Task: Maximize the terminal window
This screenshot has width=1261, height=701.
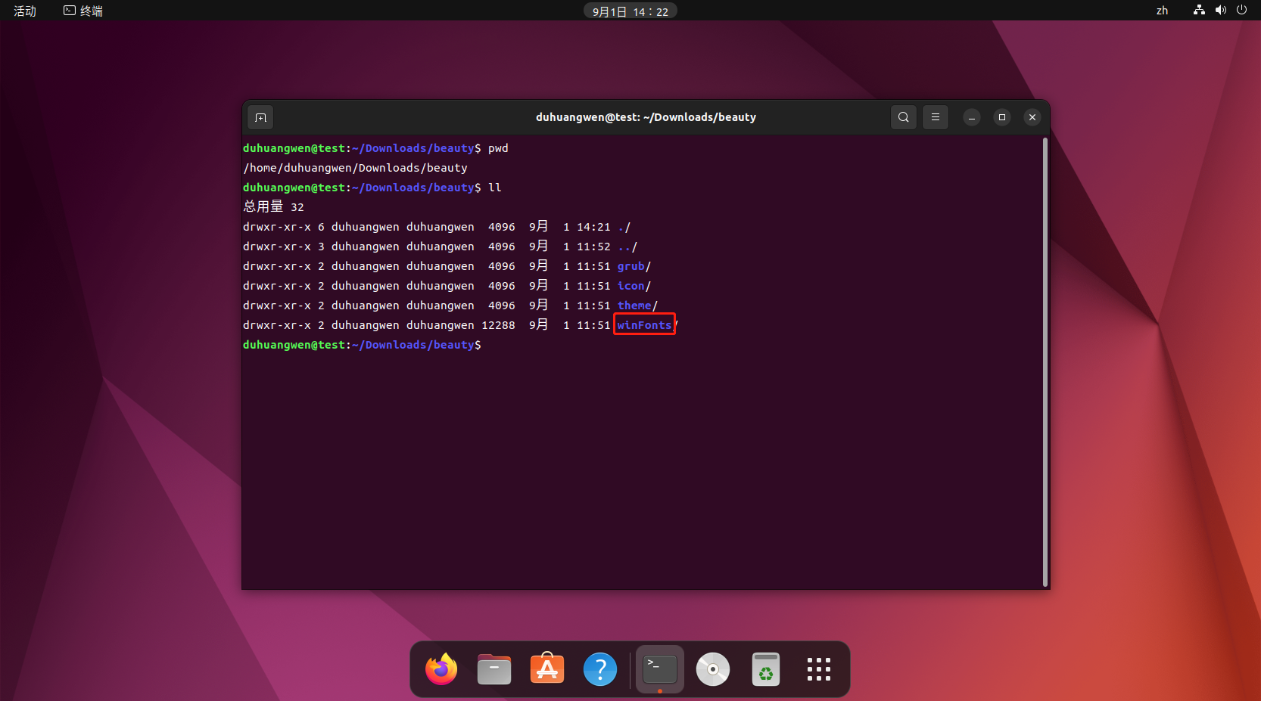Action: click(x=1002, y=117)
